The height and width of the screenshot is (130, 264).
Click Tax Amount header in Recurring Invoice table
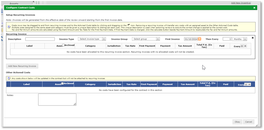(x=185, y=46)
